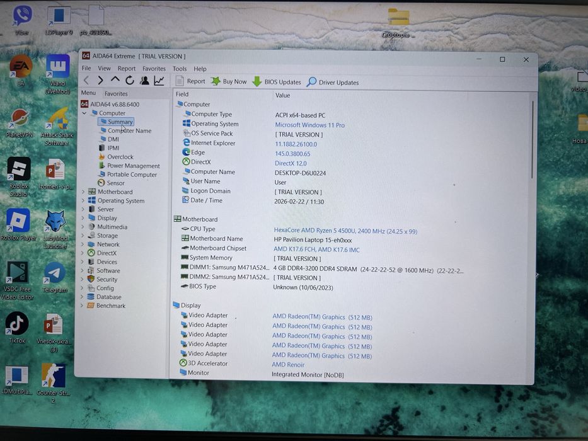Expand the Display tree node
Screen dimensions: 588x441
83,218
